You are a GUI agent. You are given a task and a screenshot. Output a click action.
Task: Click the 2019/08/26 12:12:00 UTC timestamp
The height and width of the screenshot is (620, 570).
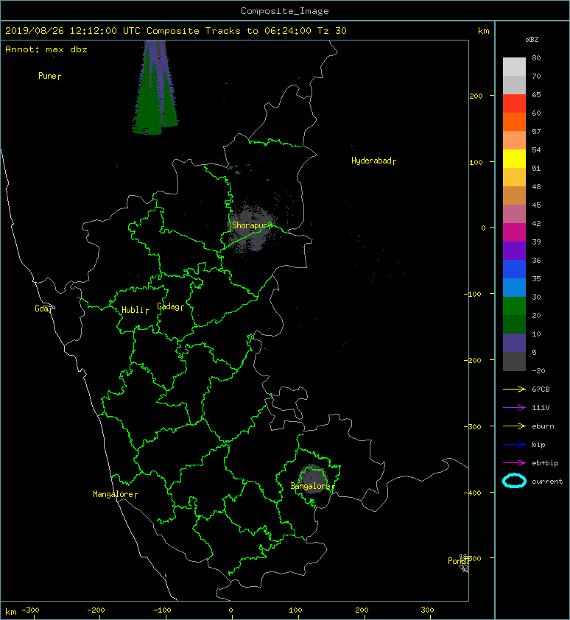[73, 31]
